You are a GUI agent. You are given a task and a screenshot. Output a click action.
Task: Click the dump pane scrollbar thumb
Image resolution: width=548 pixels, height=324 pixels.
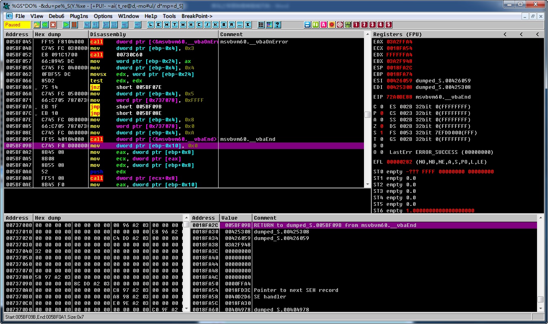tap(186, 225)
